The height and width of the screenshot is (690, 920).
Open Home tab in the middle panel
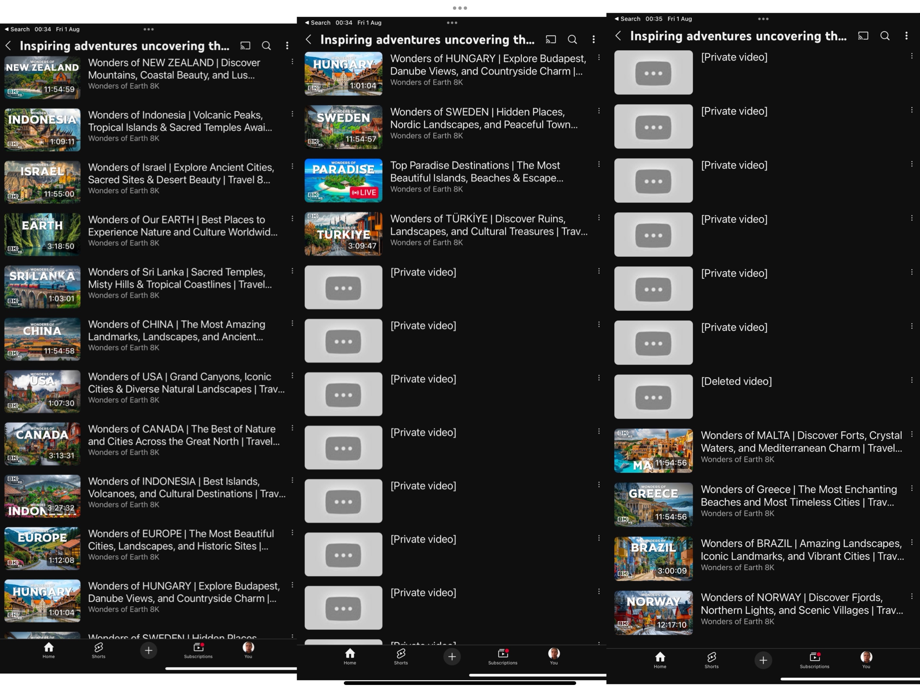tap(350, 656)
